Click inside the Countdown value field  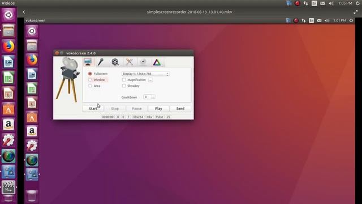[147, 97]
